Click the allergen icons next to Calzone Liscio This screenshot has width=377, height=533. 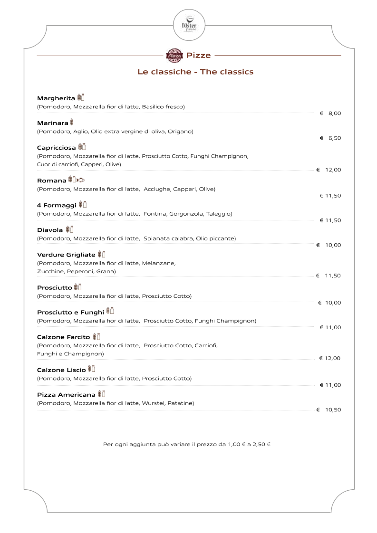click(92, 369)
